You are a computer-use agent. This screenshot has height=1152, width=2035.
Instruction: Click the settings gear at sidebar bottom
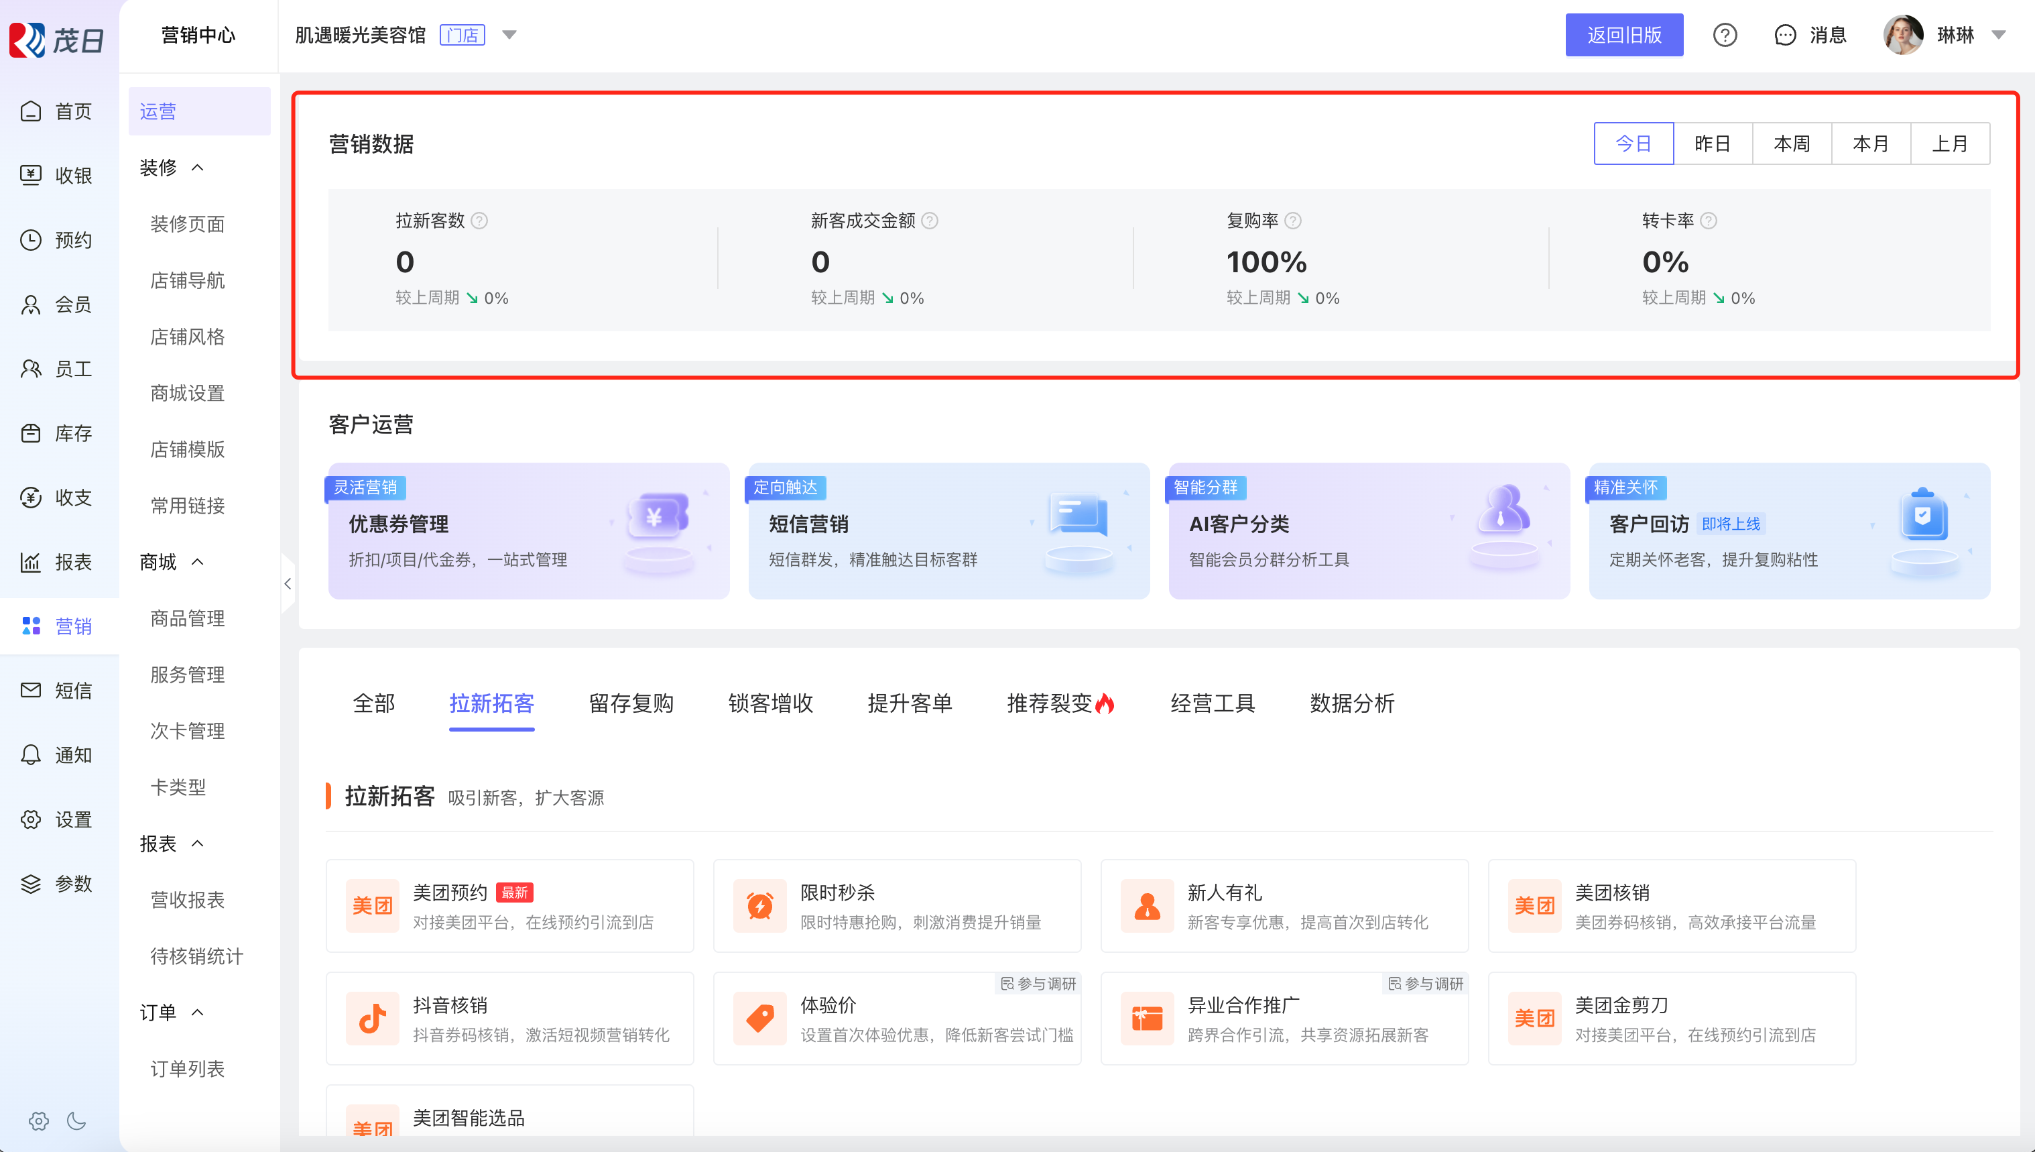(38, 1120)
